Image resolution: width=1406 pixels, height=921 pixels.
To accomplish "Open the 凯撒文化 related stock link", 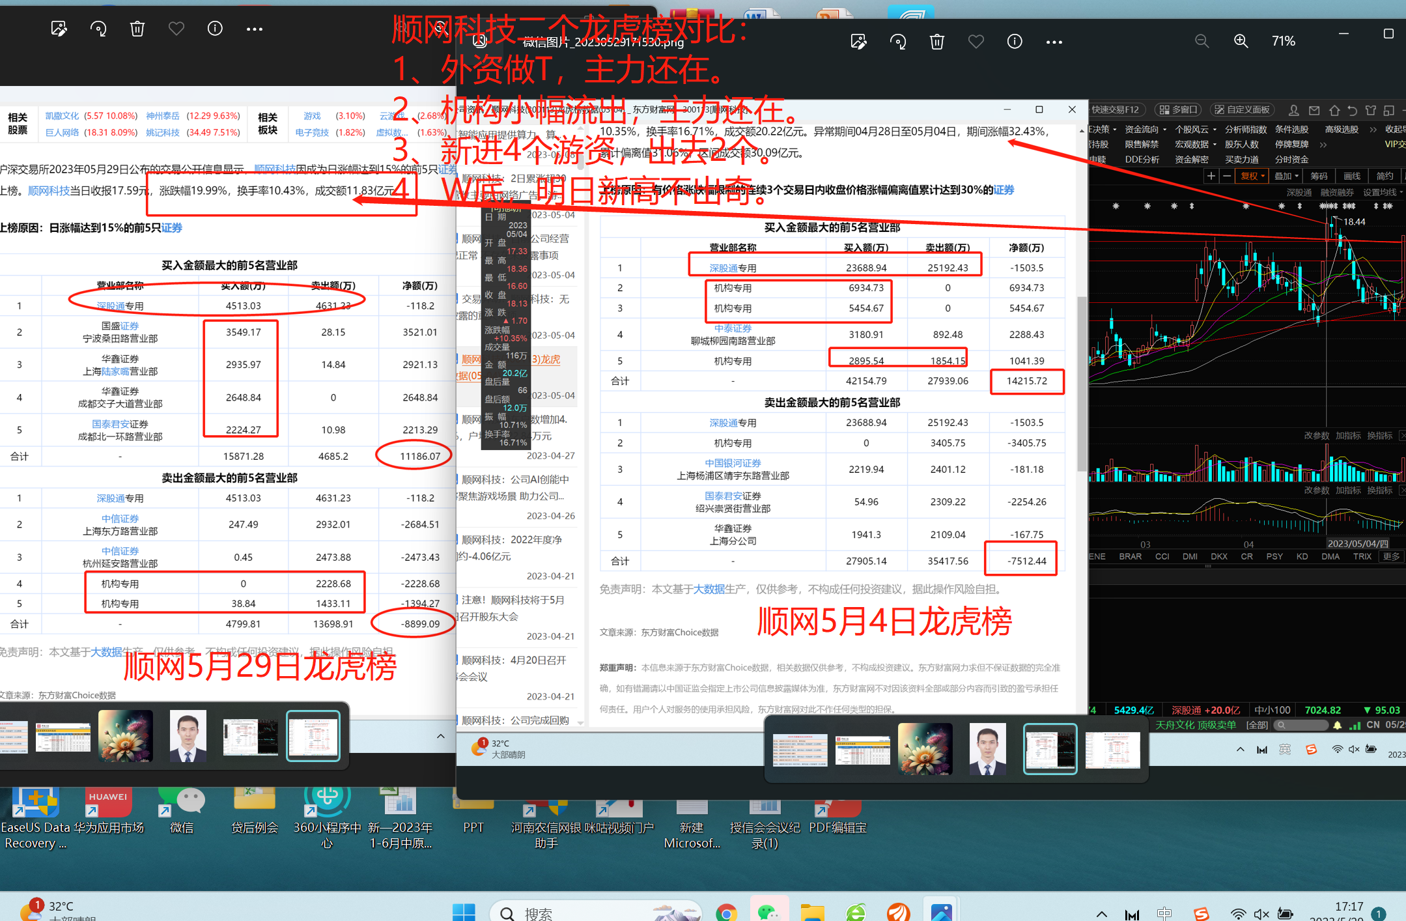I will 62,115.
